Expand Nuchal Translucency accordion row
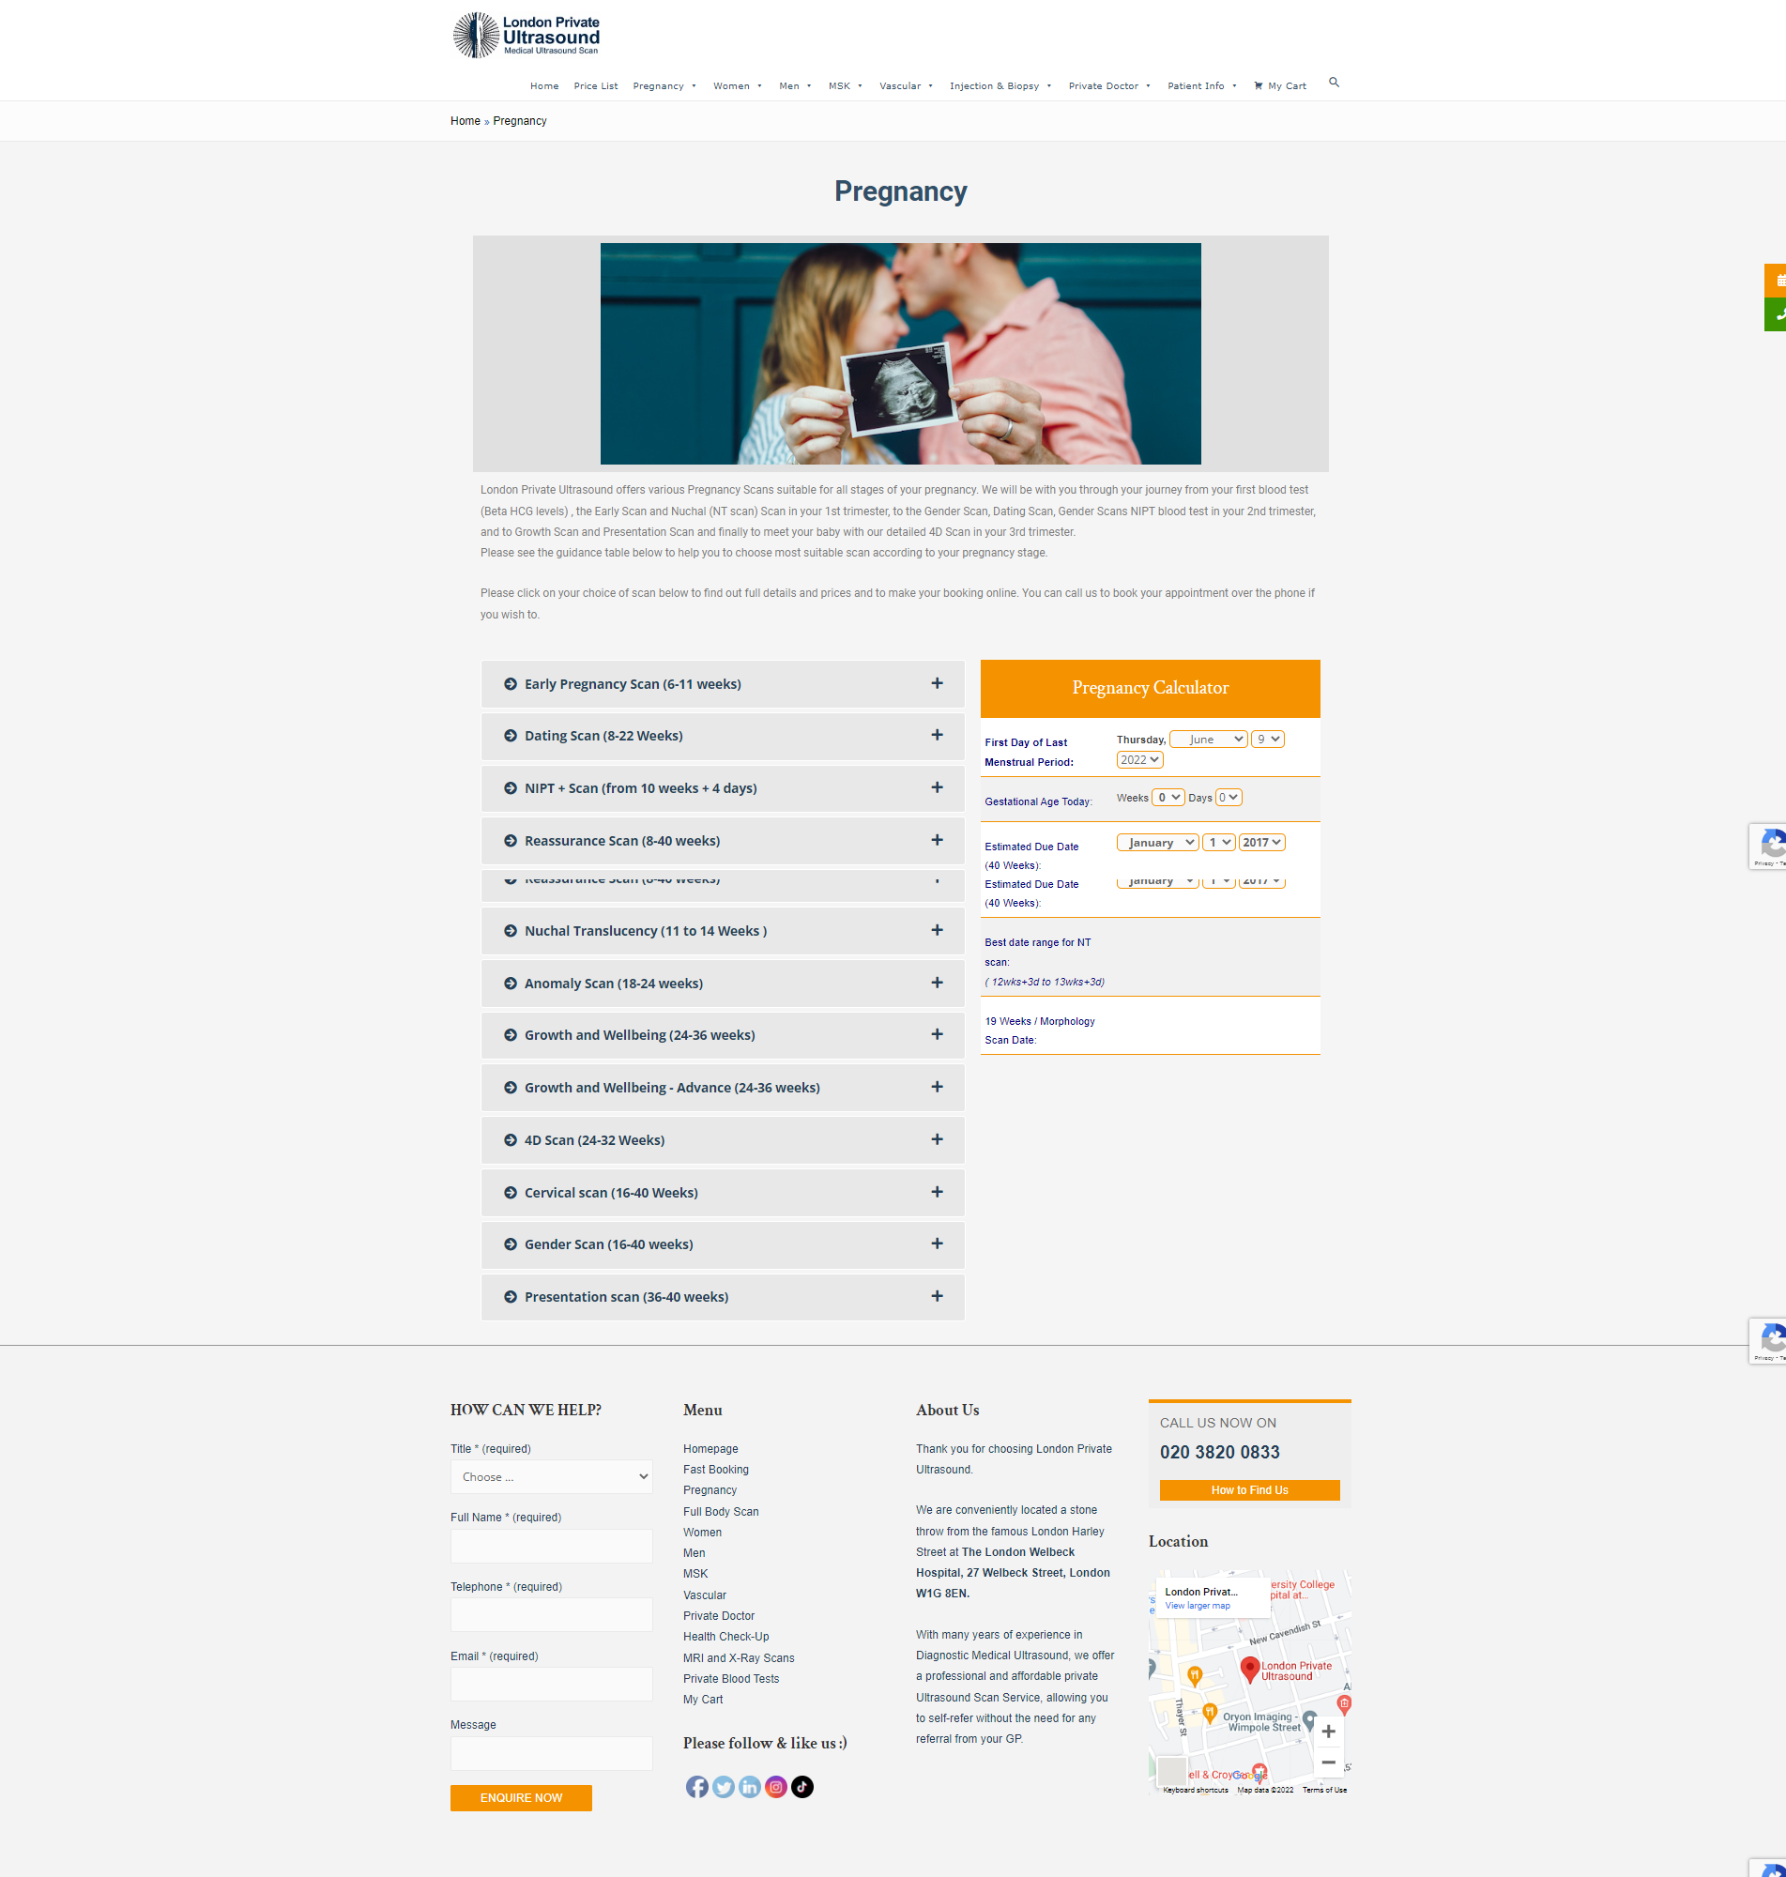 coord(723,931)
